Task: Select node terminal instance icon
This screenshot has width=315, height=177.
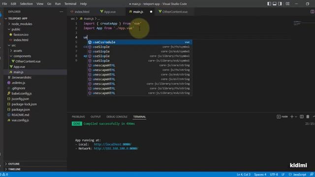Action: [279, 117]
